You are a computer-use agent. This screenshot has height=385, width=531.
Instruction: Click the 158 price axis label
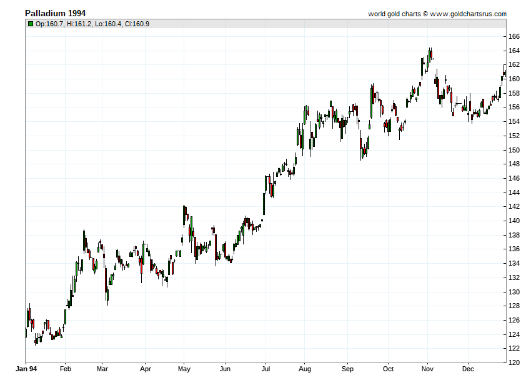514,93
